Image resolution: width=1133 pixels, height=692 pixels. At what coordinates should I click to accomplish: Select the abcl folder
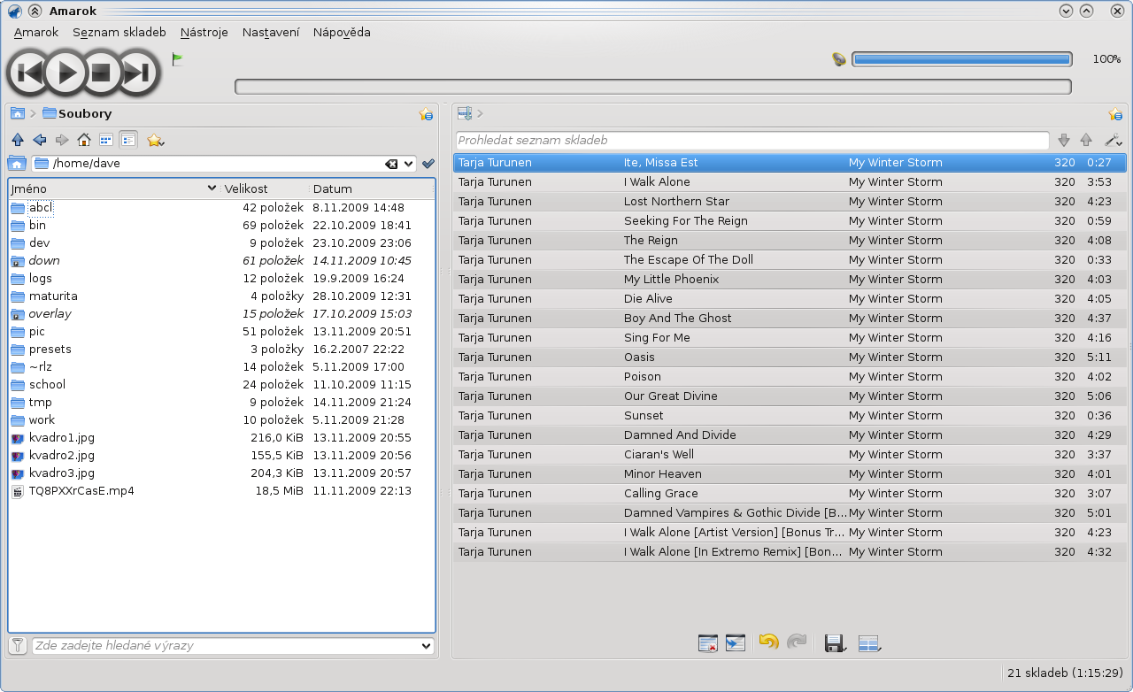point(41,207)
